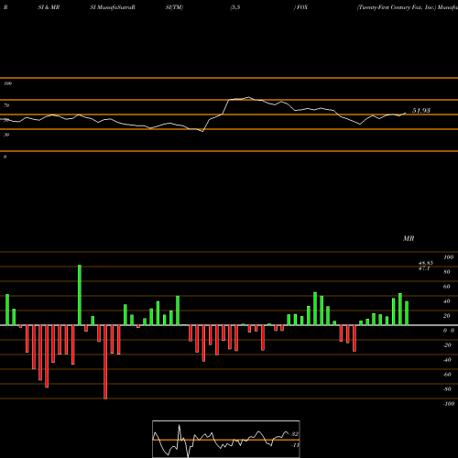458x458 pixels.
Task: Click the -80 label on the MR axis
Action: coord(447,389)
